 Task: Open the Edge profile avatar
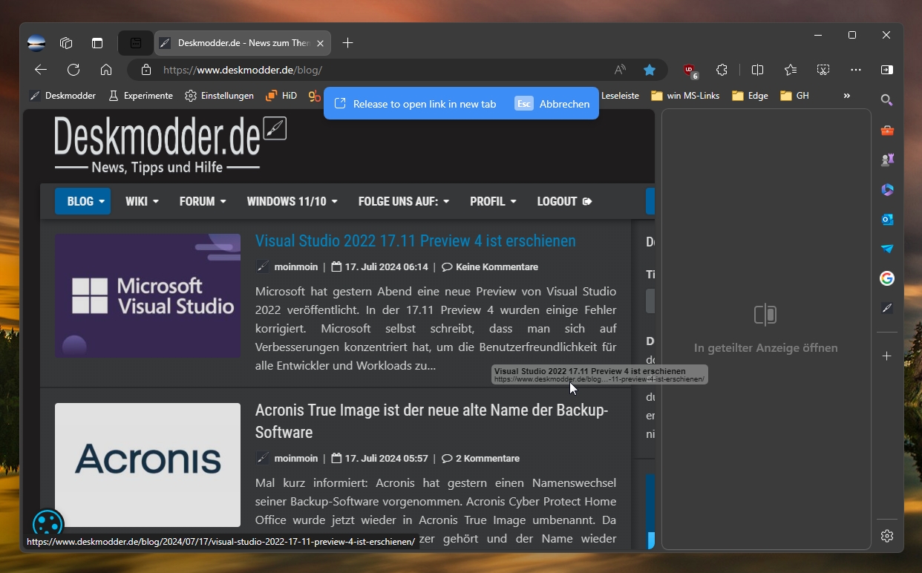point(36,43)
